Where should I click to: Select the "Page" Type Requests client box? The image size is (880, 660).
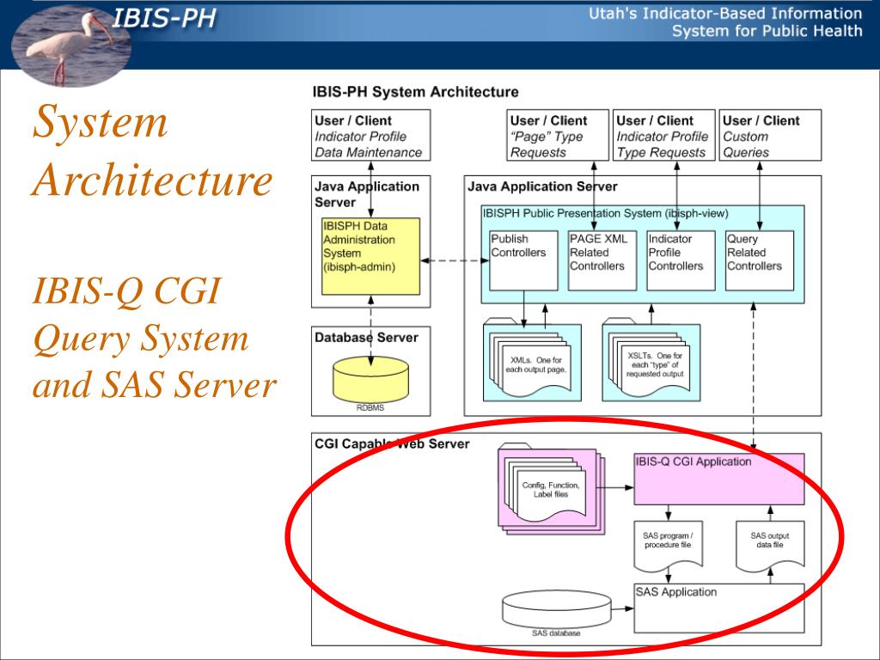coord(558,135)
